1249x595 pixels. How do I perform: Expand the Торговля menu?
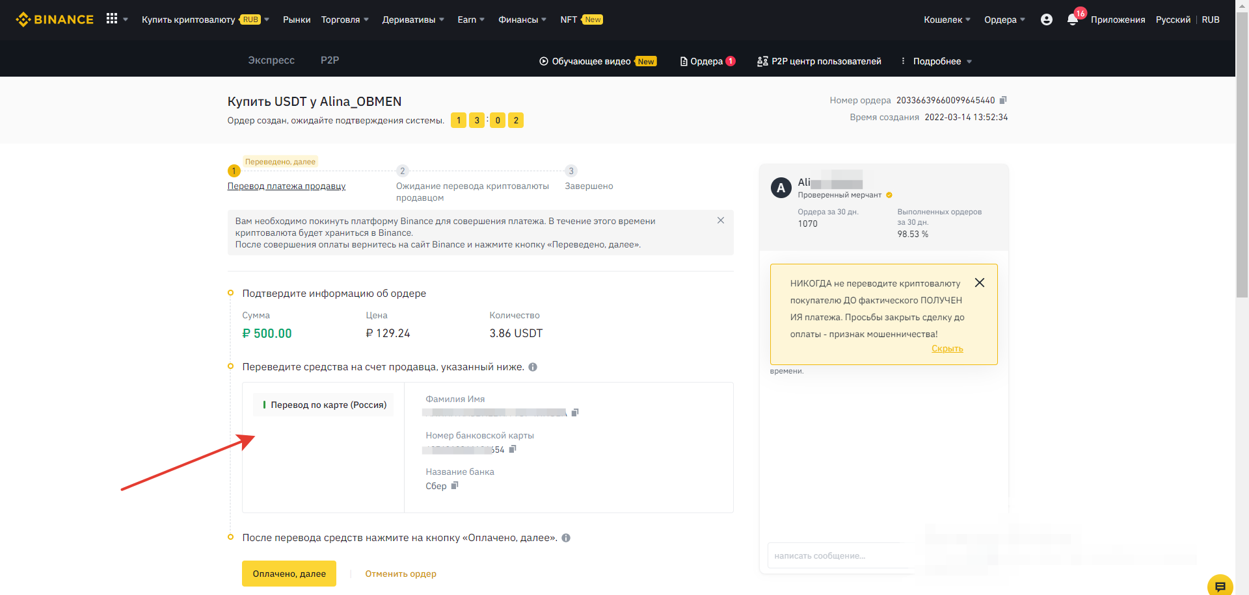(x=345, y=19)
